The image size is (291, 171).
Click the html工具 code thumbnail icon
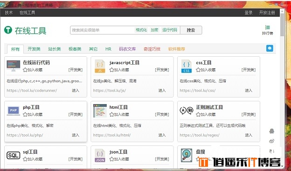click(100, 111)
